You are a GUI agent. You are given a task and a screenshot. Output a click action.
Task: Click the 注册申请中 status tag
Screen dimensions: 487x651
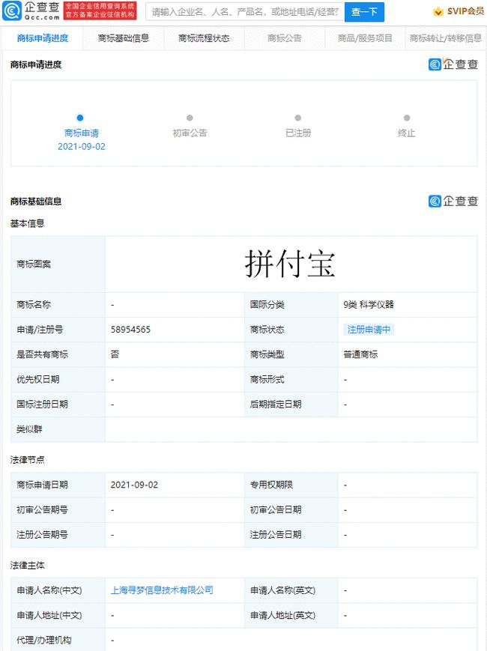[x=369, y=330]
